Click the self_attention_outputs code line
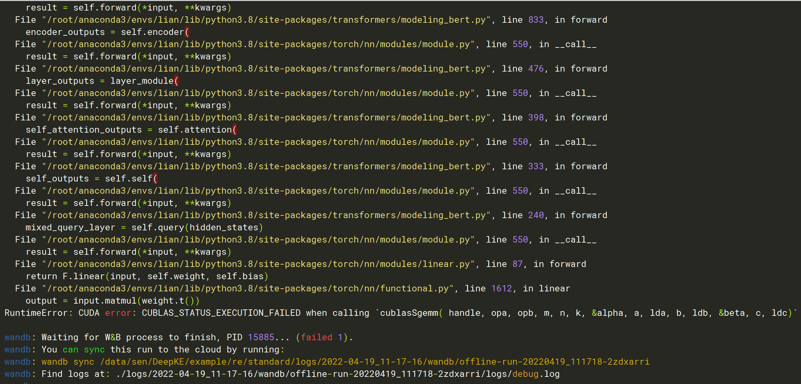Viewport: 801px width, 384px height. [131, 129]
